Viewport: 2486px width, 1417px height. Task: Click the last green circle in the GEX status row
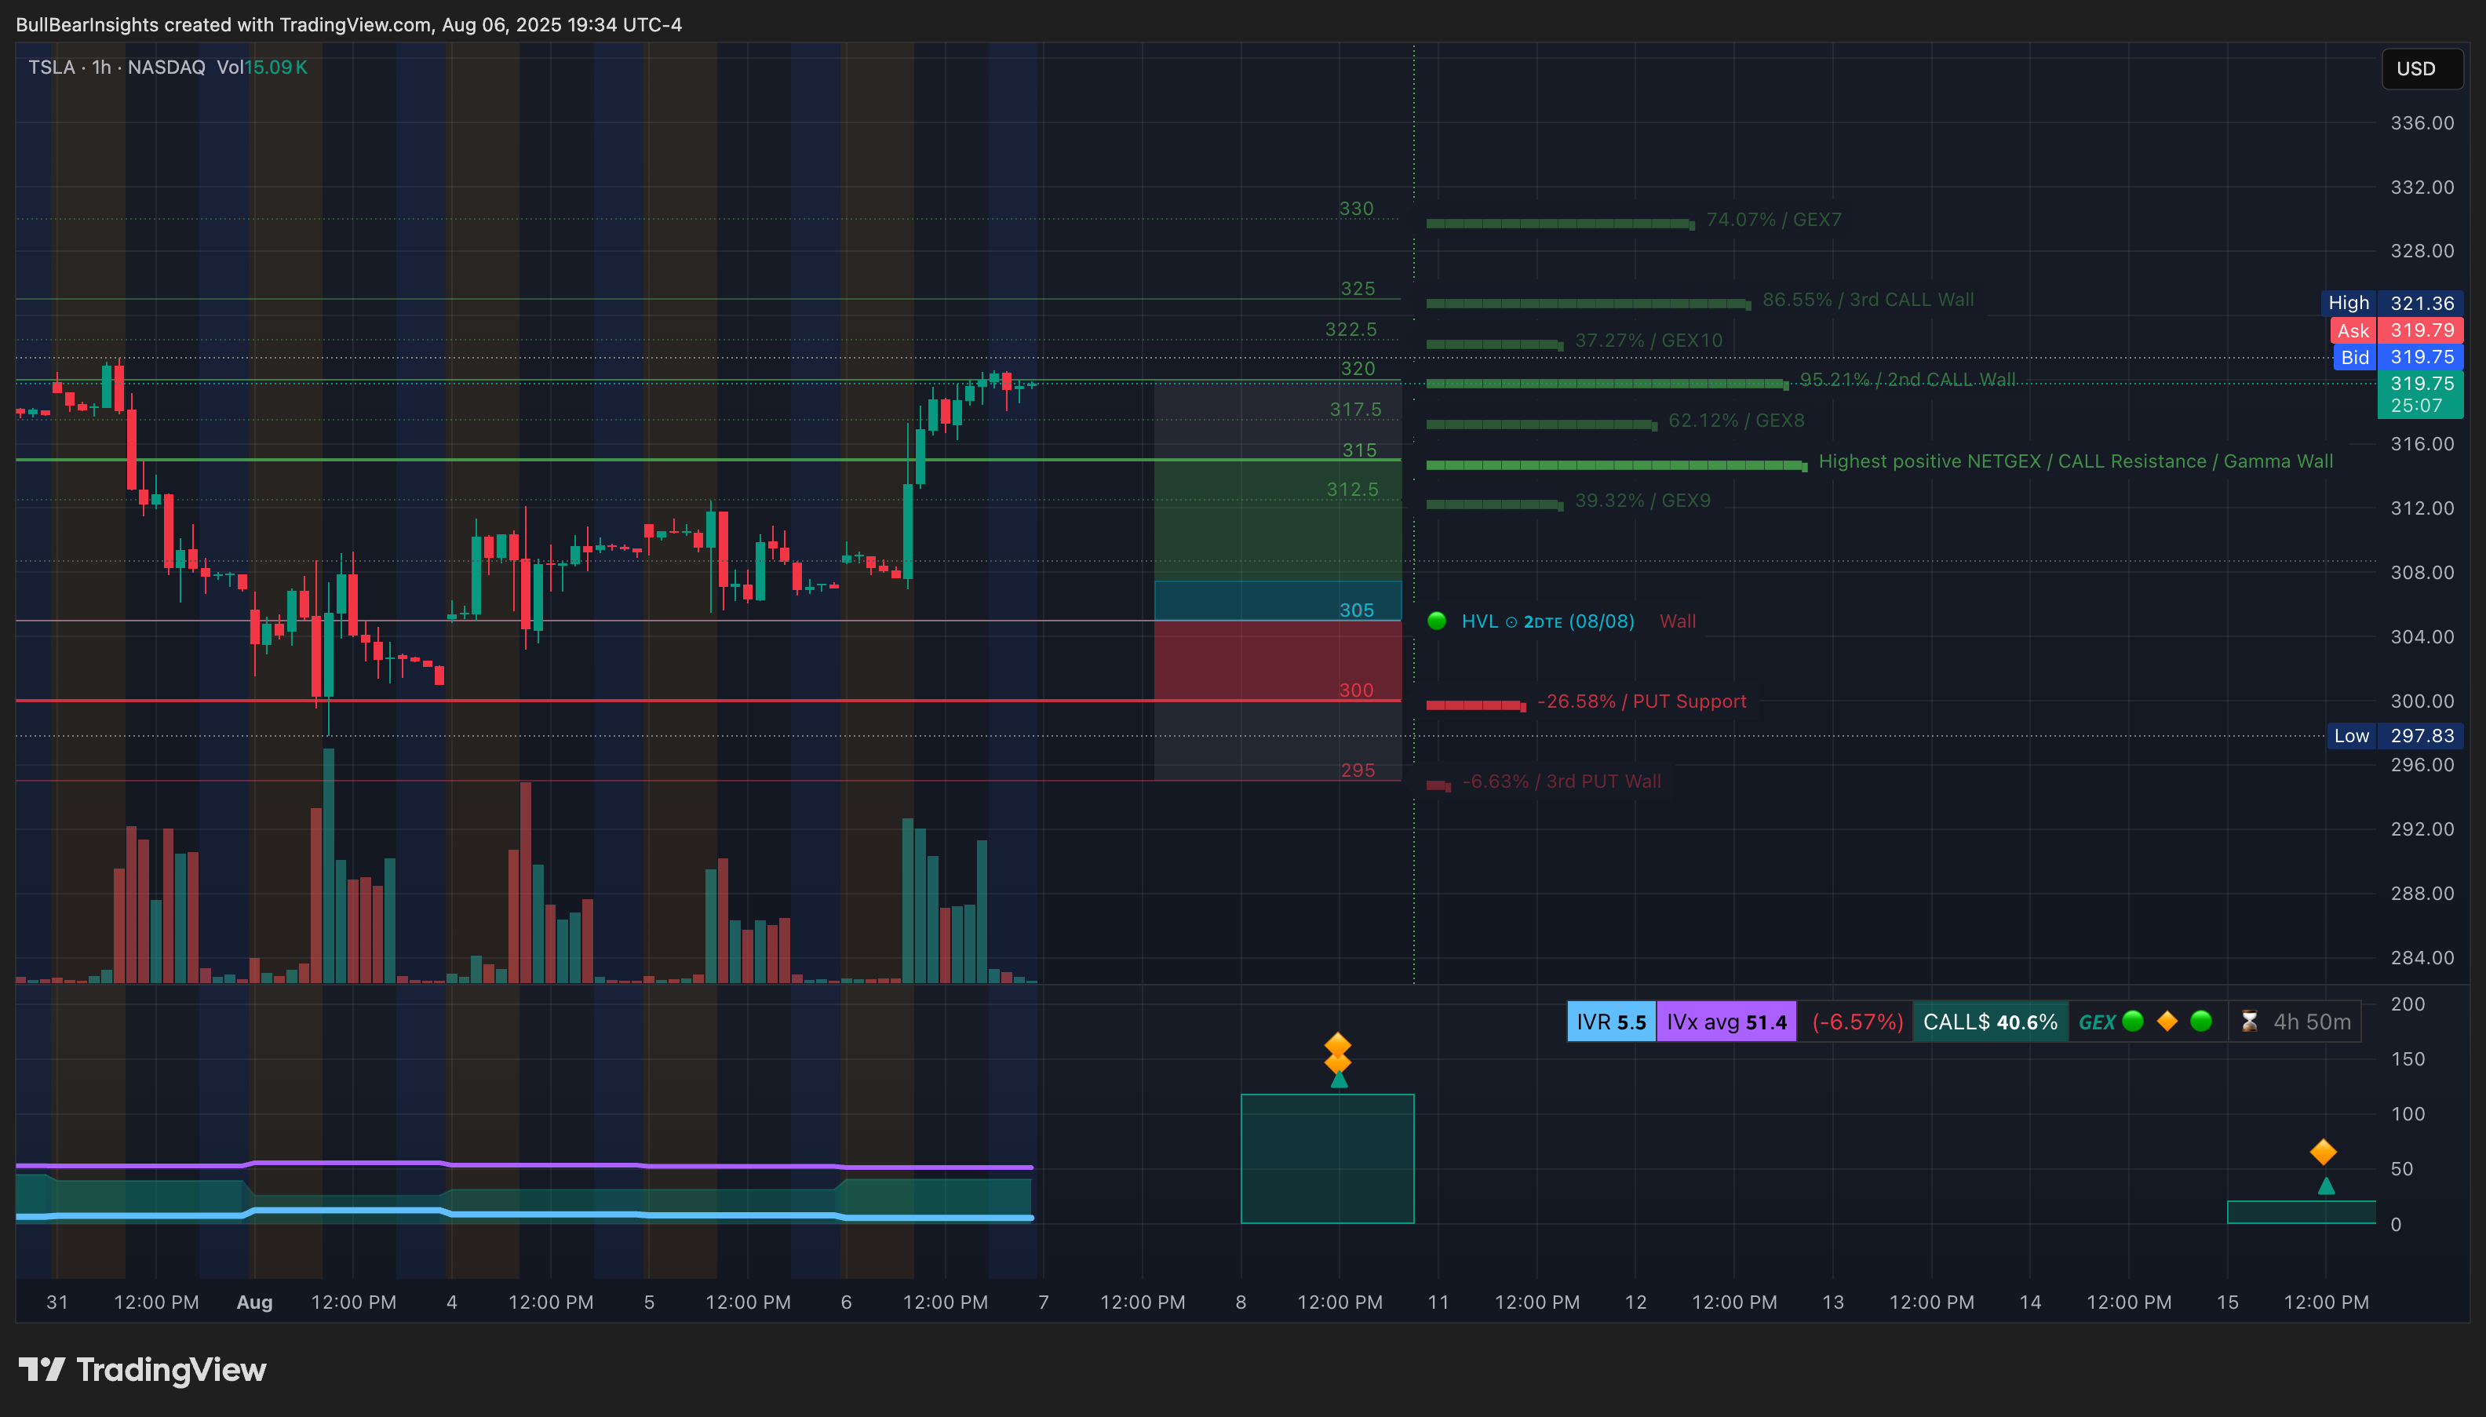(2201, 1021)
